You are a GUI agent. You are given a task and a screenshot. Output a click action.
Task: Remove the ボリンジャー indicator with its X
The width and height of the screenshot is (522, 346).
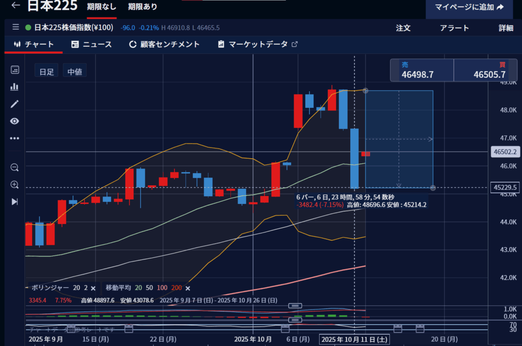[93, 288]
